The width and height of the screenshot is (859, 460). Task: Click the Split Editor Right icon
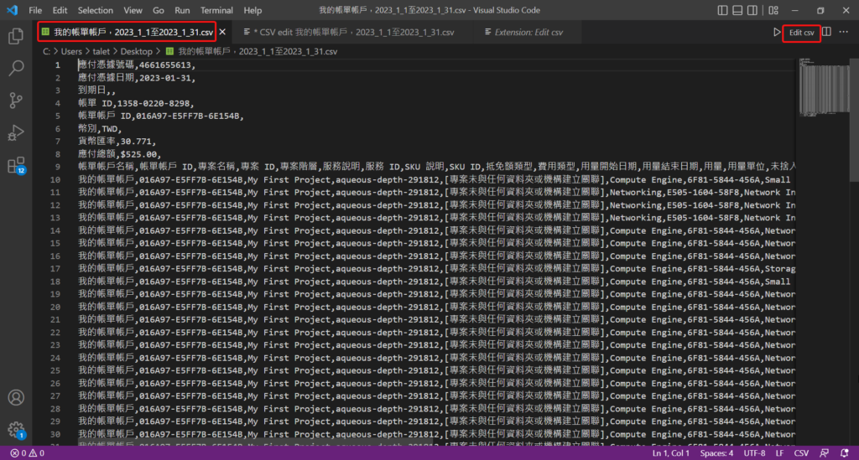[827, 32]
